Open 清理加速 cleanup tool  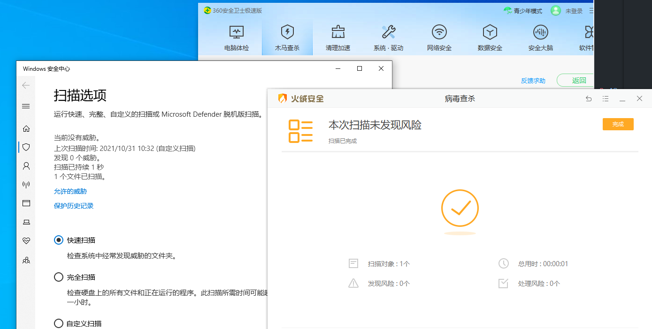coord(338,38)
